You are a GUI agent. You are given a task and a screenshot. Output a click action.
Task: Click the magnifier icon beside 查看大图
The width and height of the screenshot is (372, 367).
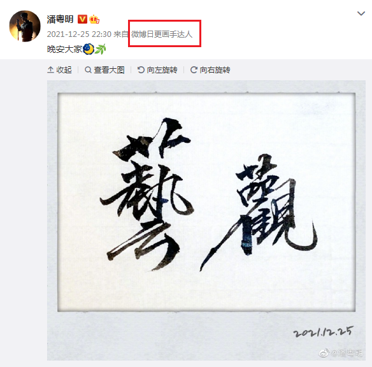[88, 69]
